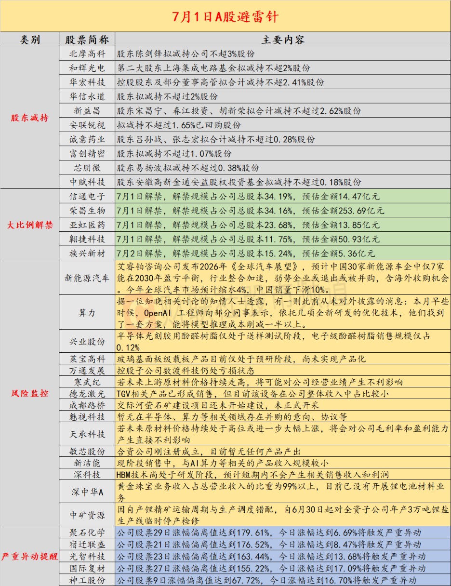The width and height of the screenshot is (451, 586).
Task: Select stock name 族兴新材
Action: tap(87, 253)
